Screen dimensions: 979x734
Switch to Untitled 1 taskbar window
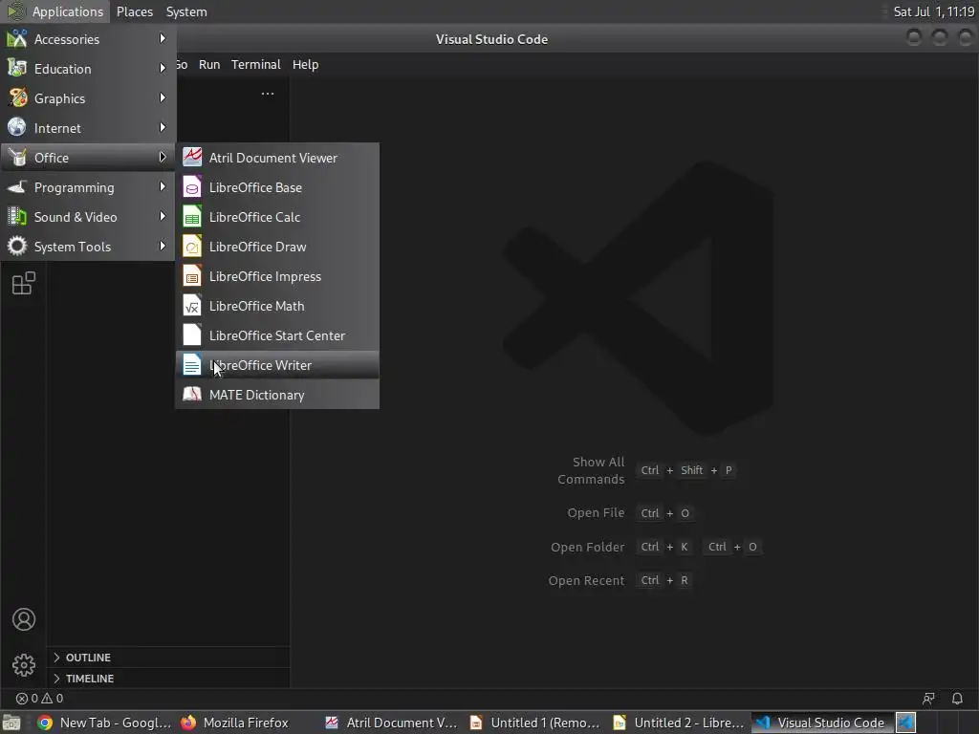tap(535, 723)
